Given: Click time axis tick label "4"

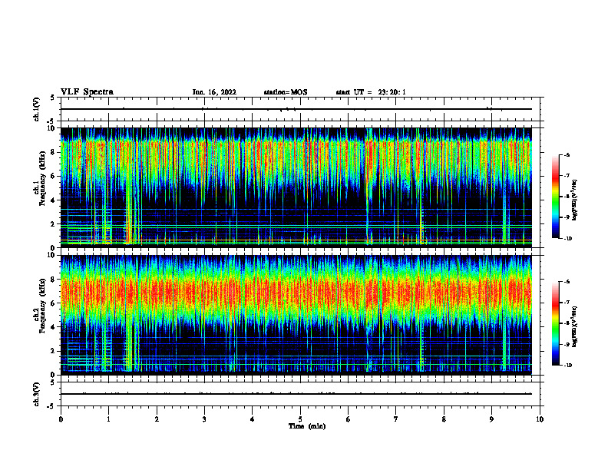Looking at the screenshot, I should tap(253, 419).
